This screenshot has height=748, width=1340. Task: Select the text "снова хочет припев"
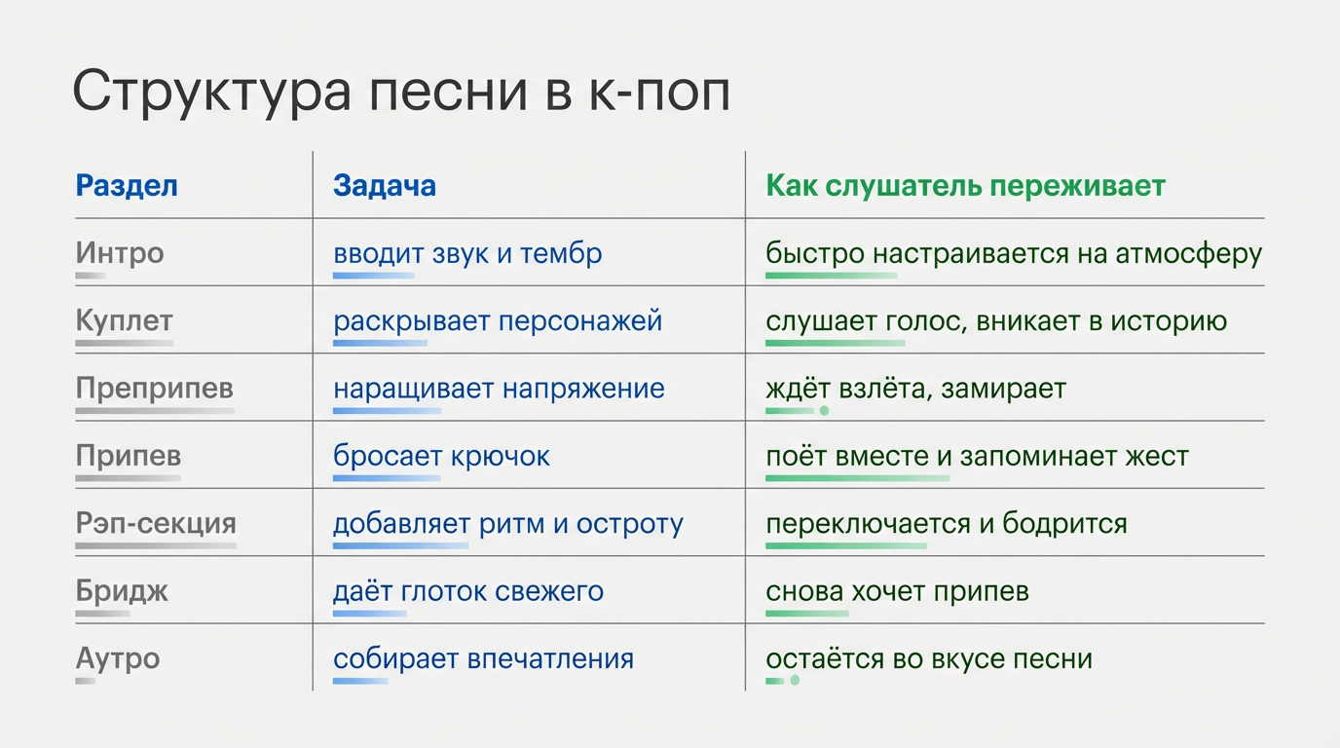[x=897, y=591]
